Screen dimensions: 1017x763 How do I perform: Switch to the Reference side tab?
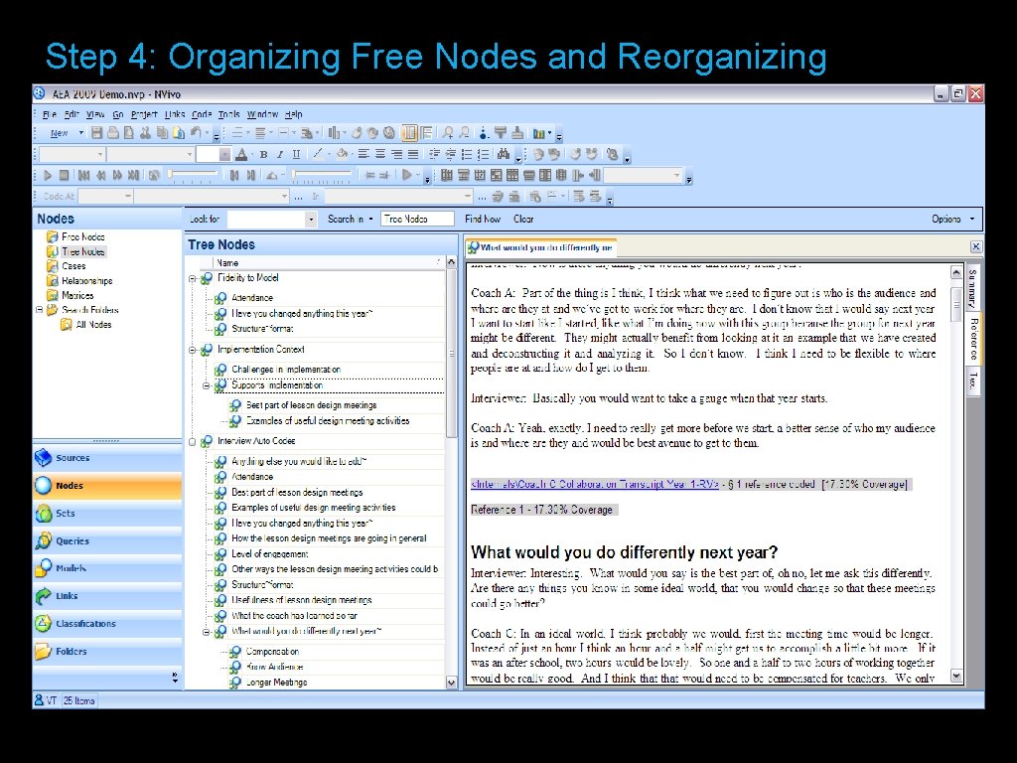(x=973, y=339)
